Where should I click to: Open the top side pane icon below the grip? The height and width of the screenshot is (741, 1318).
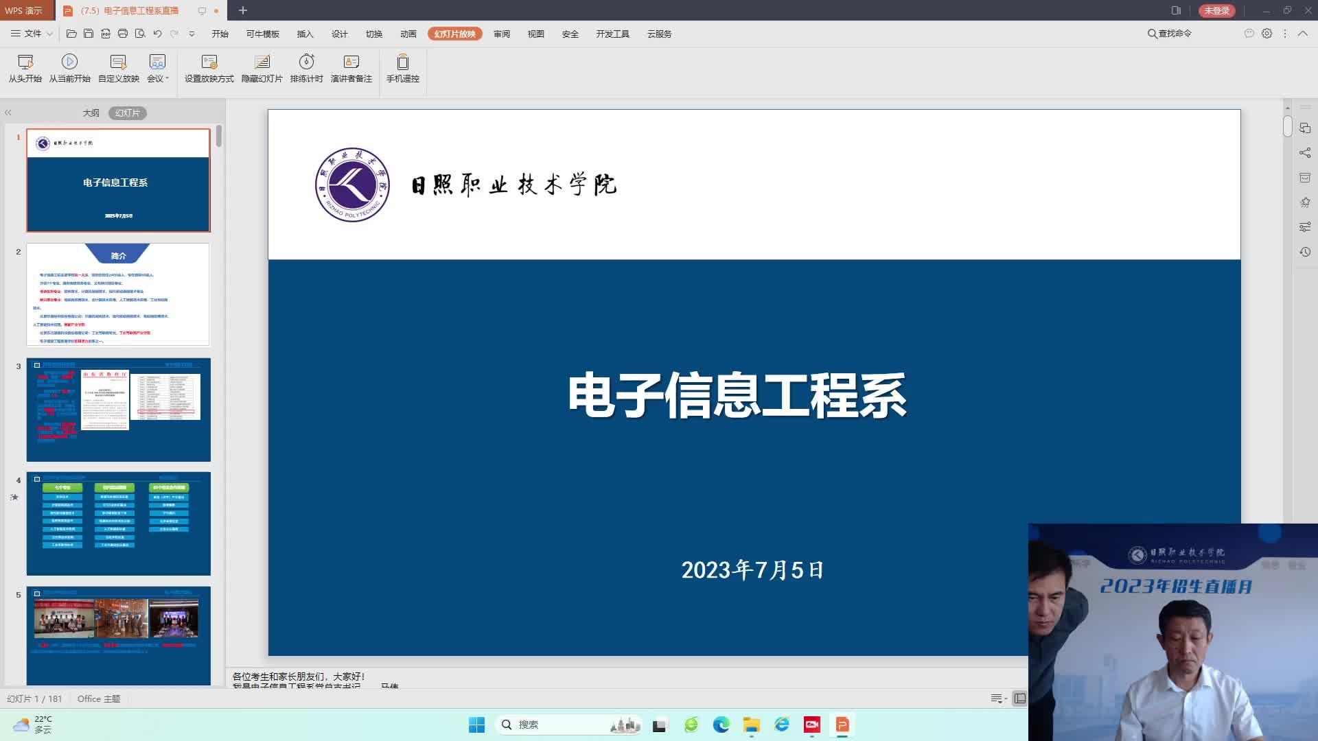[x=1305, y=128]
